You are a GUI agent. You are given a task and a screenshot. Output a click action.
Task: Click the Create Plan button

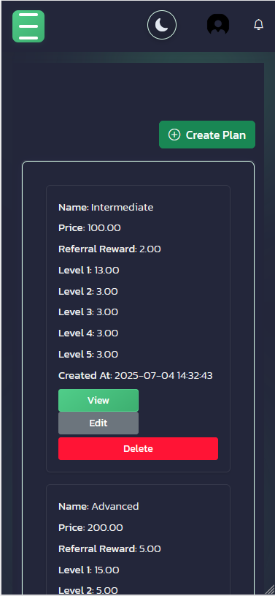(x=207, y=135)
